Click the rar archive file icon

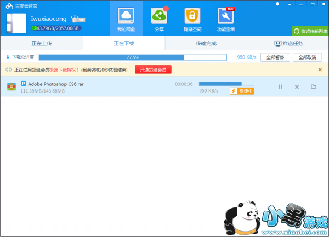(12, 86)
